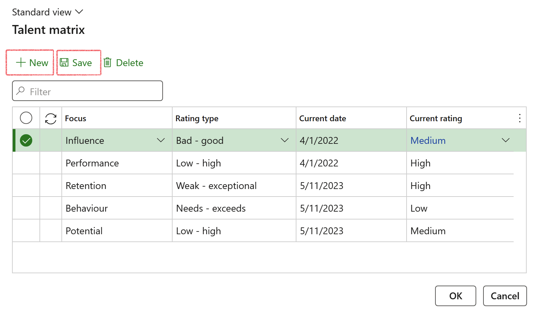This screenshot has width=538, height=314.
Task: Click the Save floppy disk icon
Action: (x=64, y=63)
